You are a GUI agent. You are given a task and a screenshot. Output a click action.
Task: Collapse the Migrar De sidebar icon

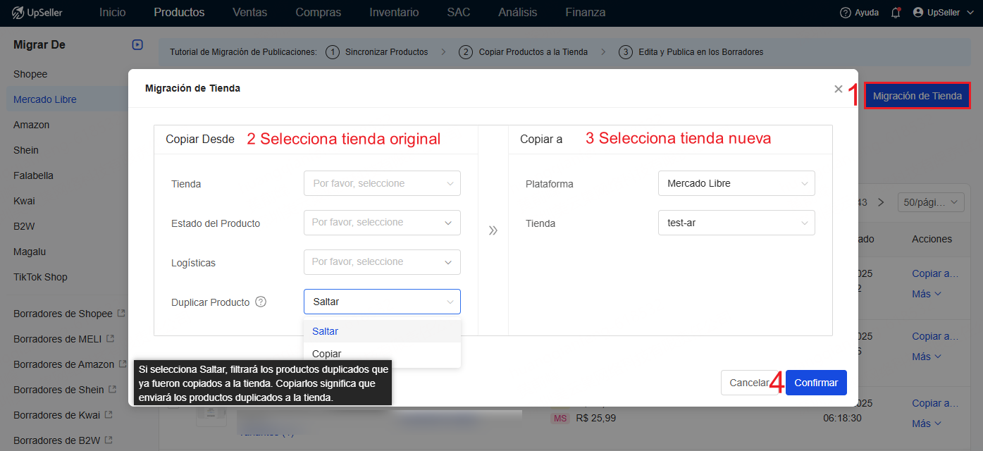click(x=137, y=45)
